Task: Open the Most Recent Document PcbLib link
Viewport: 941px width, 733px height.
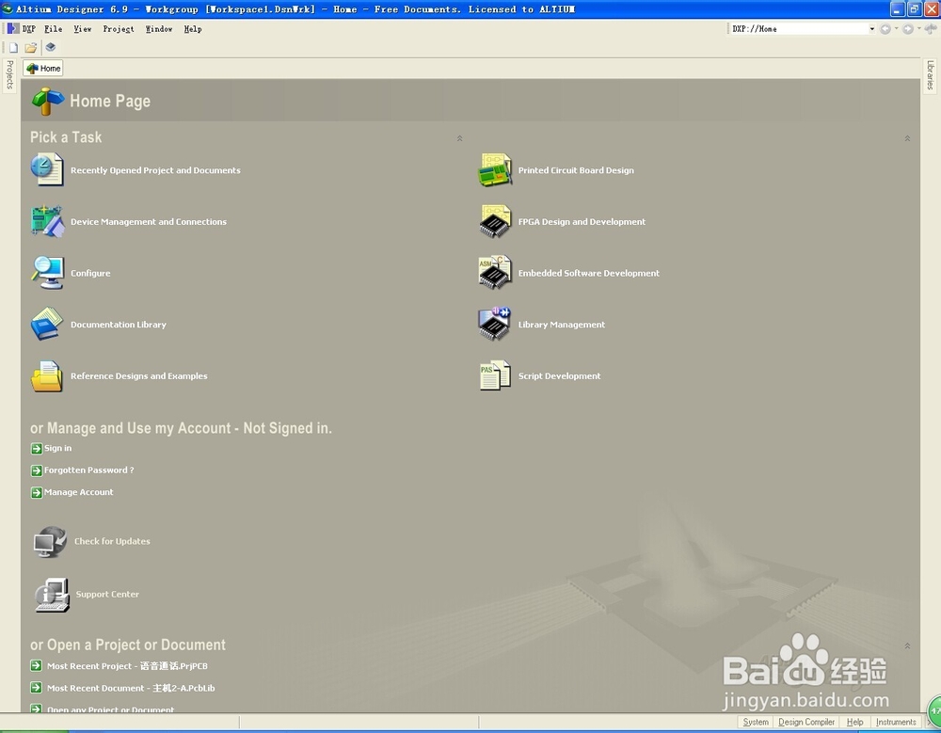Action: point(131,689)
